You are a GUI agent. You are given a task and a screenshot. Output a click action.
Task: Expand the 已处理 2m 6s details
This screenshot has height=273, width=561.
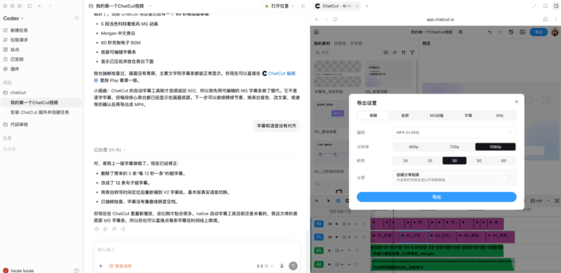point(110,149)
